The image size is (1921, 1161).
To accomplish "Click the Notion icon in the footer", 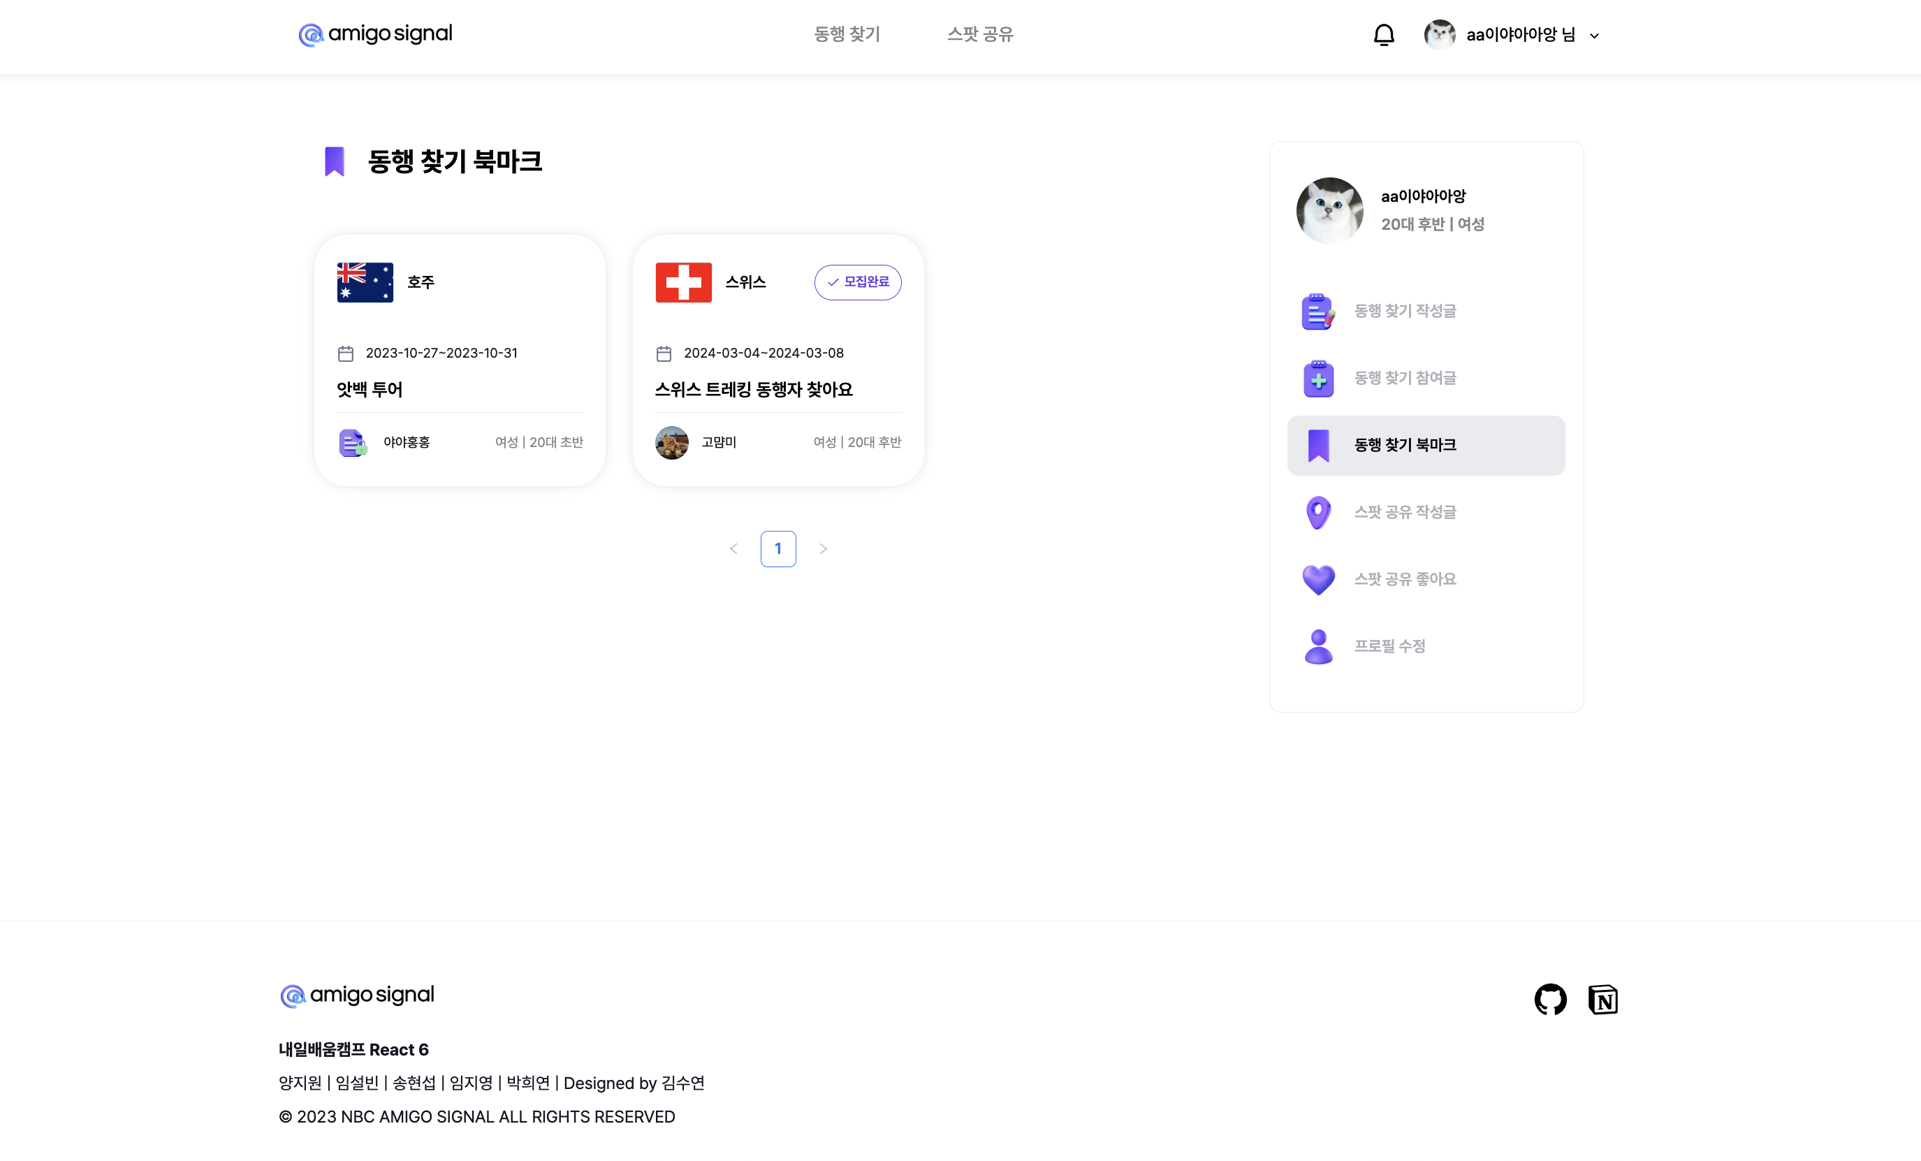I will pyautogui.click(x=1603, y=999).
